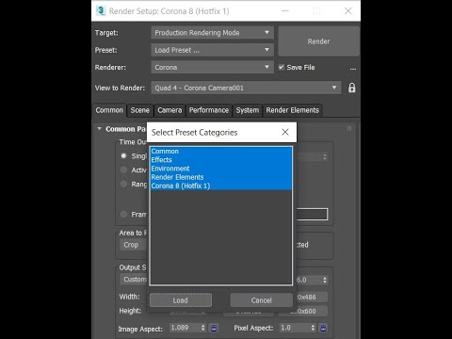Click the Load button in preset dialog
Screen dimensions: 452x339
tap(181, 300)
